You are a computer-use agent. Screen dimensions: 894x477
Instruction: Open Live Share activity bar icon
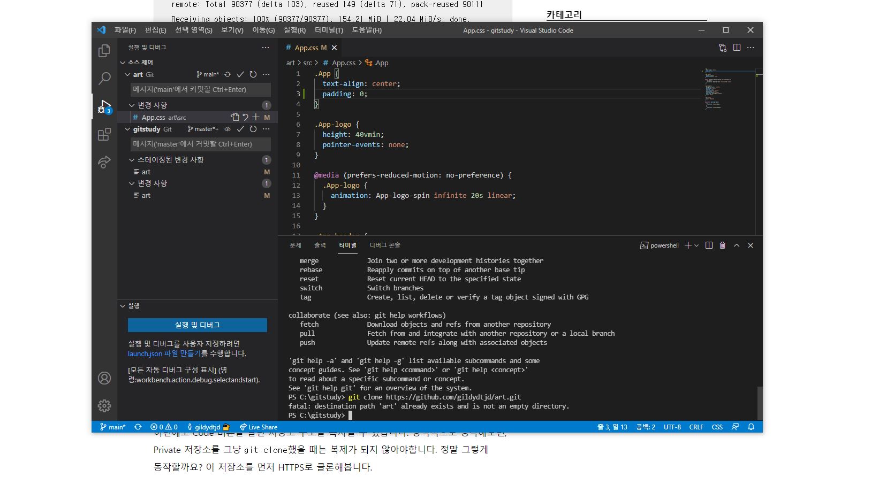[104, 162]
